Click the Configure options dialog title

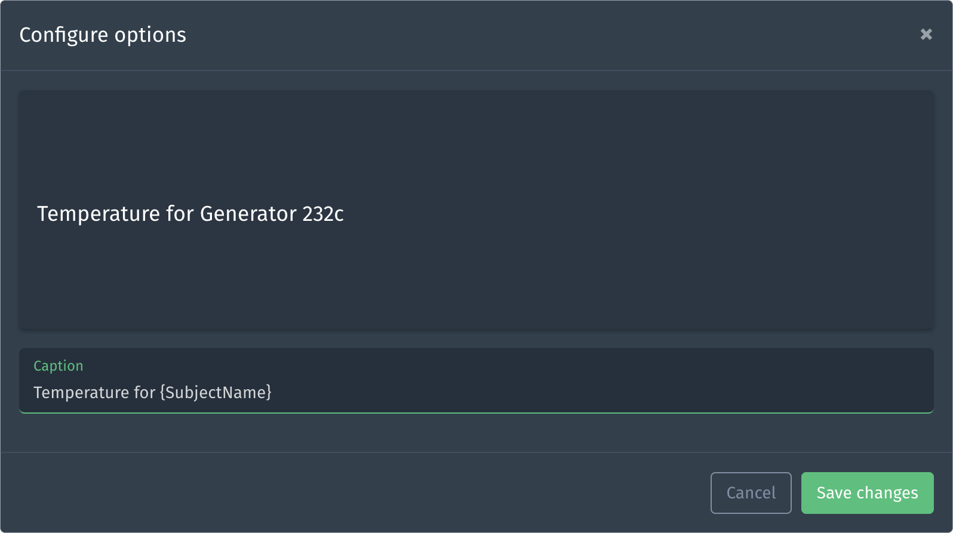point(103,35)
